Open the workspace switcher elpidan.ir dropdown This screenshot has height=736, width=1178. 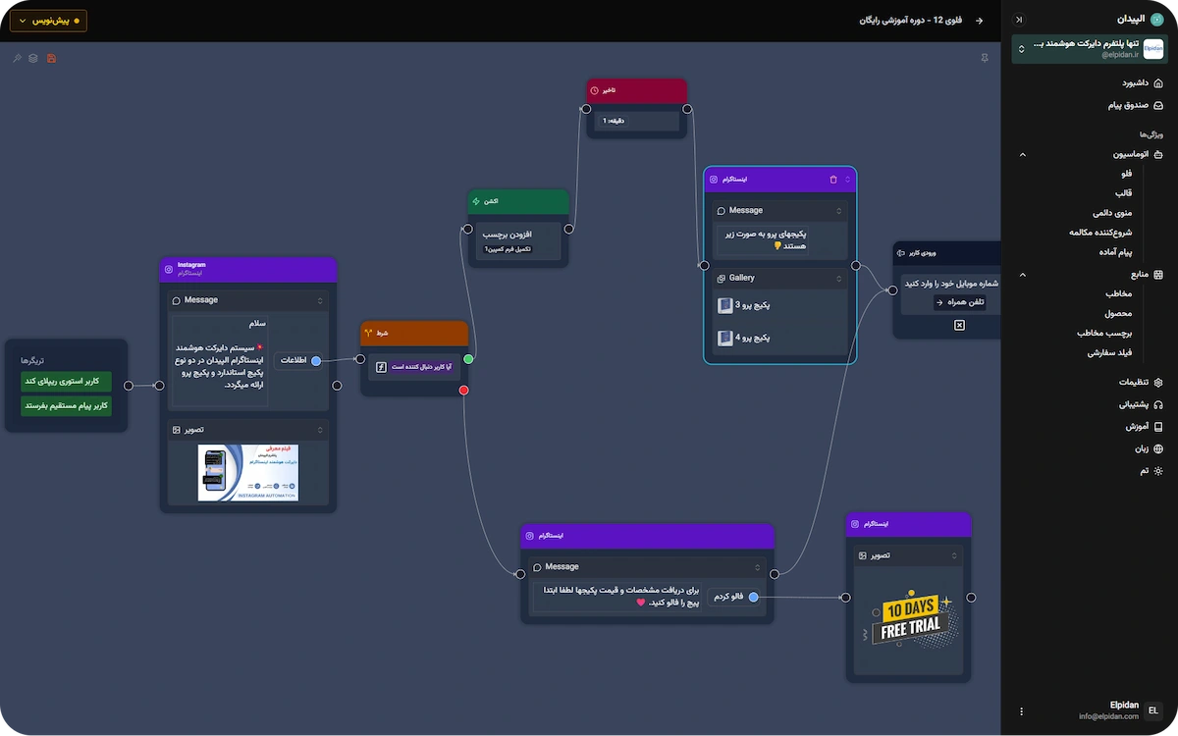pos(1089,49)
